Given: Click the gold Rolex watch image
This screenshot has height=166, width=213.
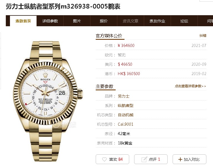Looking at the screenshot, I should click(x=48, y=101).
